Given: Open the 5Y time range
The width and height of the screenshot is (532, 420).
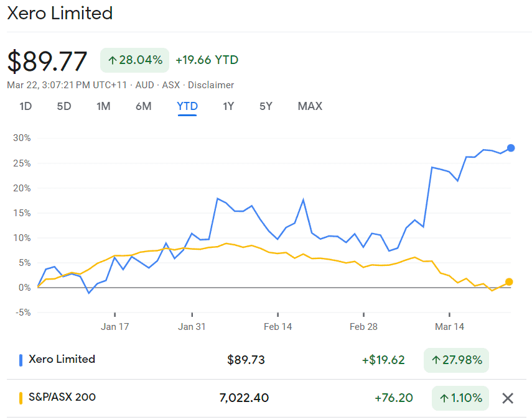Looking at the screenshot, I should [266, 106].
